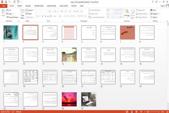This screenshot has height=113, width=169.
Task: Click the Find binoculars icon
Action: tap(151, 10)
